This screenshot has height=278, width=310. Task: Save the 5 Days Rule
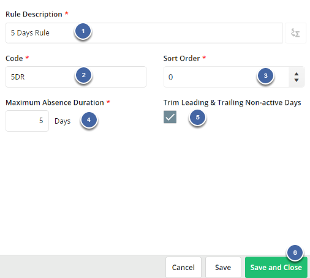pos(223,268)
